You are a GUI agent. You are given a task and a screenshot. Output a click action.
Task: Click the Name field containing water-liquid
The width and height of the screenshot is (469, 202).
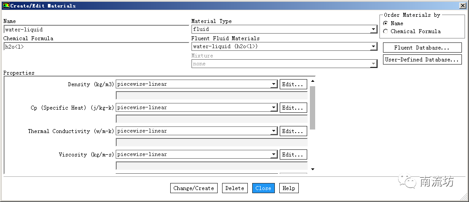(x=96, y=30)
